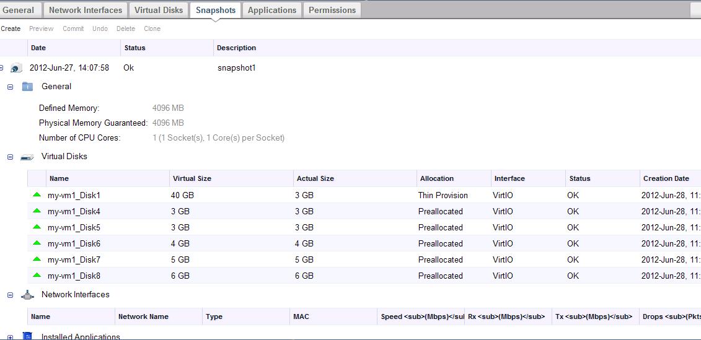Viewport: 701px width, 340px height.
Task: Click the green status arrow for my-vm1_Disk4
Action: [37, 211]
